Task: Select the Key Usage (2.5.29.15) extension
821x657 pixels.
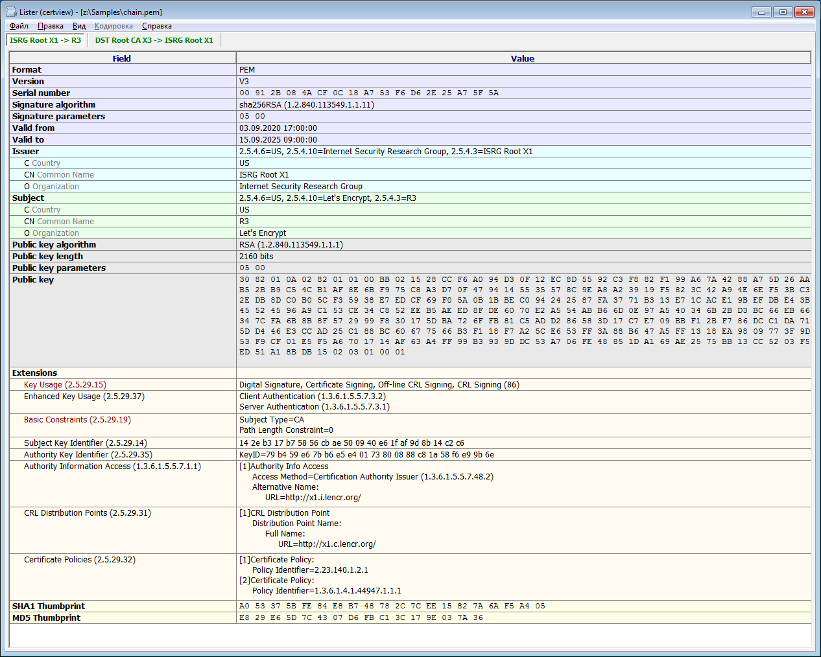Action: [x=65, y=385]
